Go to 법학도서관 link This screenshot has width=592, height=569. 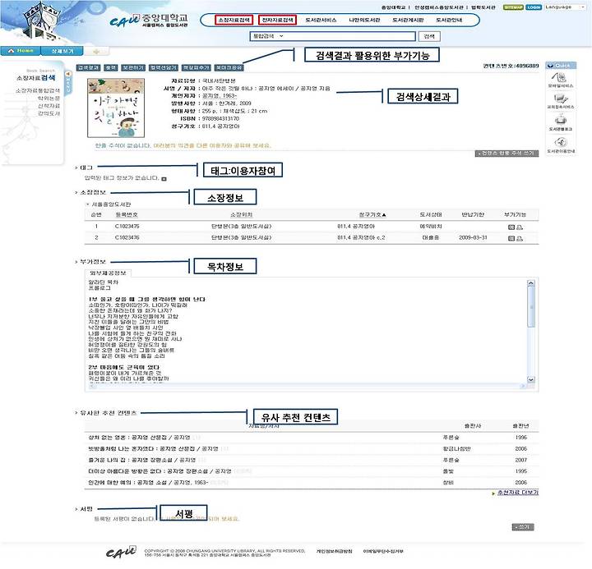pyautogui.click(x=483, y=7)
